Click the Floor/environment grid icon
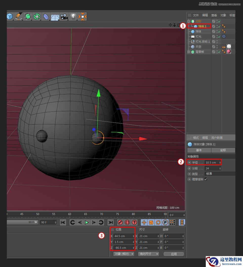The image size is (243, 267). 55,17
